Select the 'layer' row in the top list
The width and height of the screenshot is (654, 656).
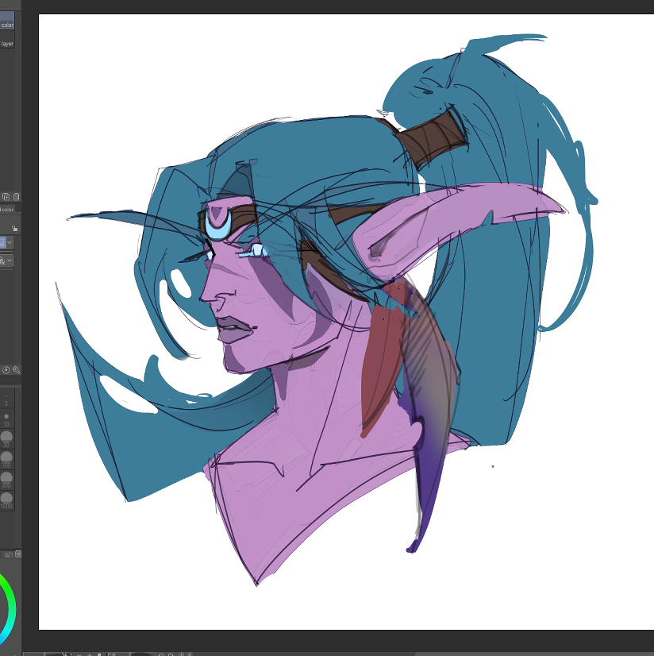click(7, 44)
